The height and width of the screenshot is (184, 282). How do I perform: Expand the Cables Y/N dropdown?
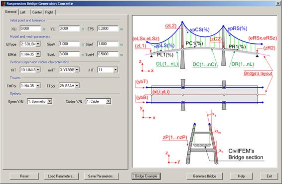tap(108, 101)
